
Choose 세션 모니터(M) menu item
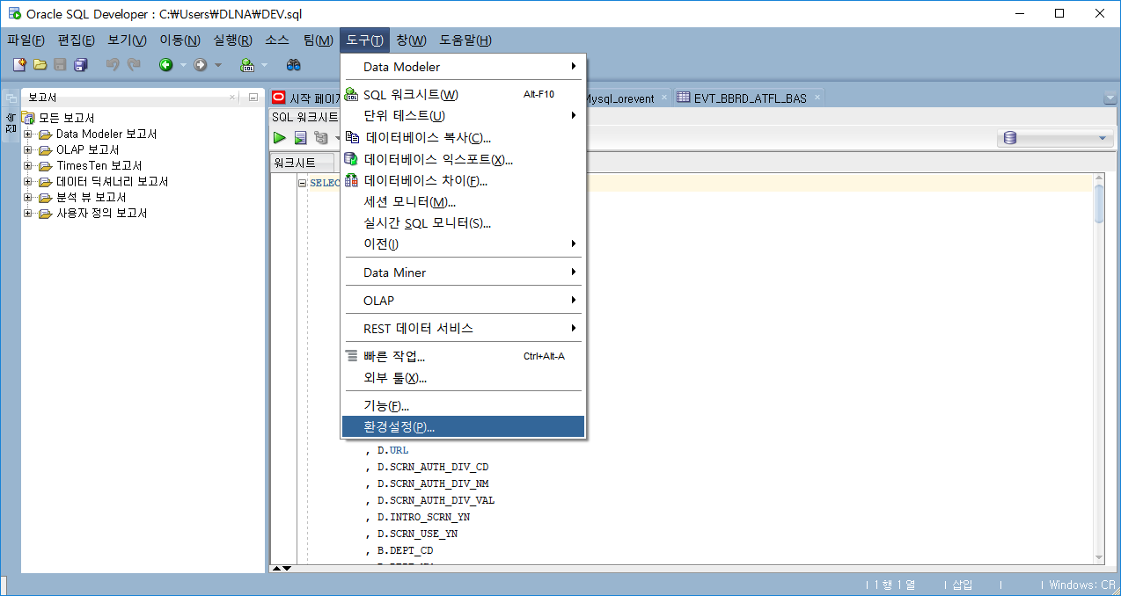coord(463,201)
